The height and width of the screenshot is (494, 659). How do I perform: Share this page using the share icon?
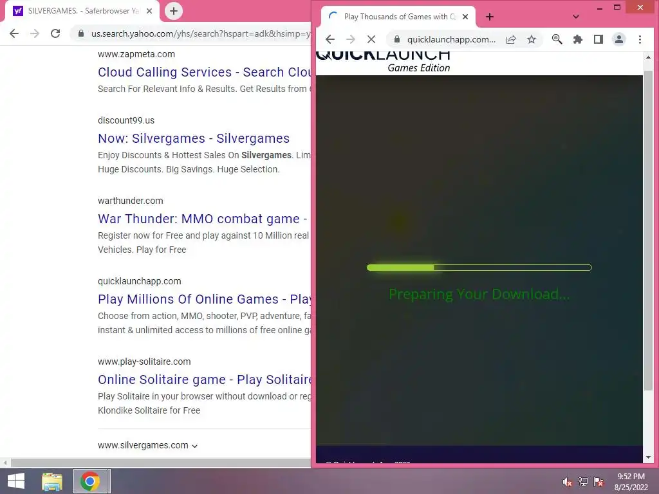(x=511, y=39)
